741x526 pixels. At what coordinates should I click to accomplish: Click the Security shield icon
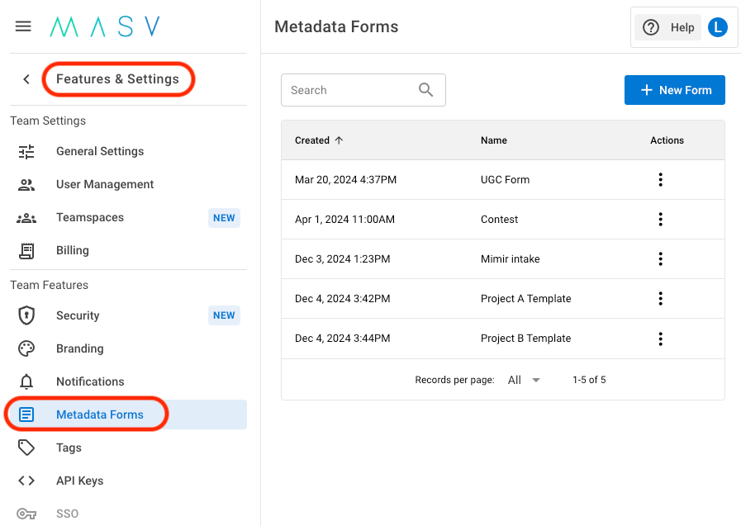(x=26, y=315)
